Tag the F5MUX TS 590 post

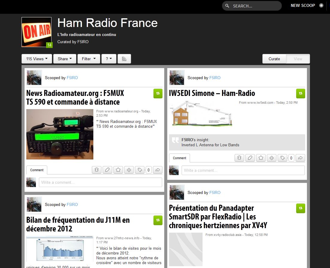coord(140,170)
